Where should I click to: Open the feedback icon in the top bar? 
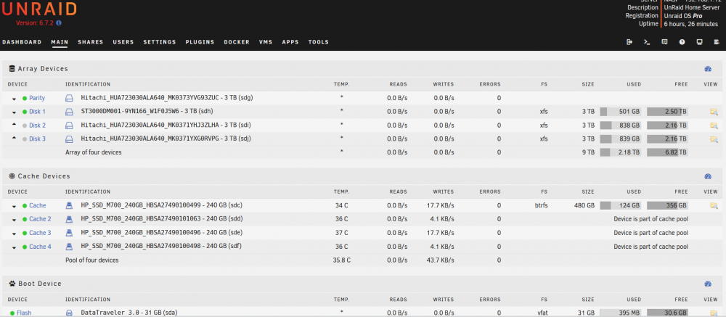tap(664, 42)
